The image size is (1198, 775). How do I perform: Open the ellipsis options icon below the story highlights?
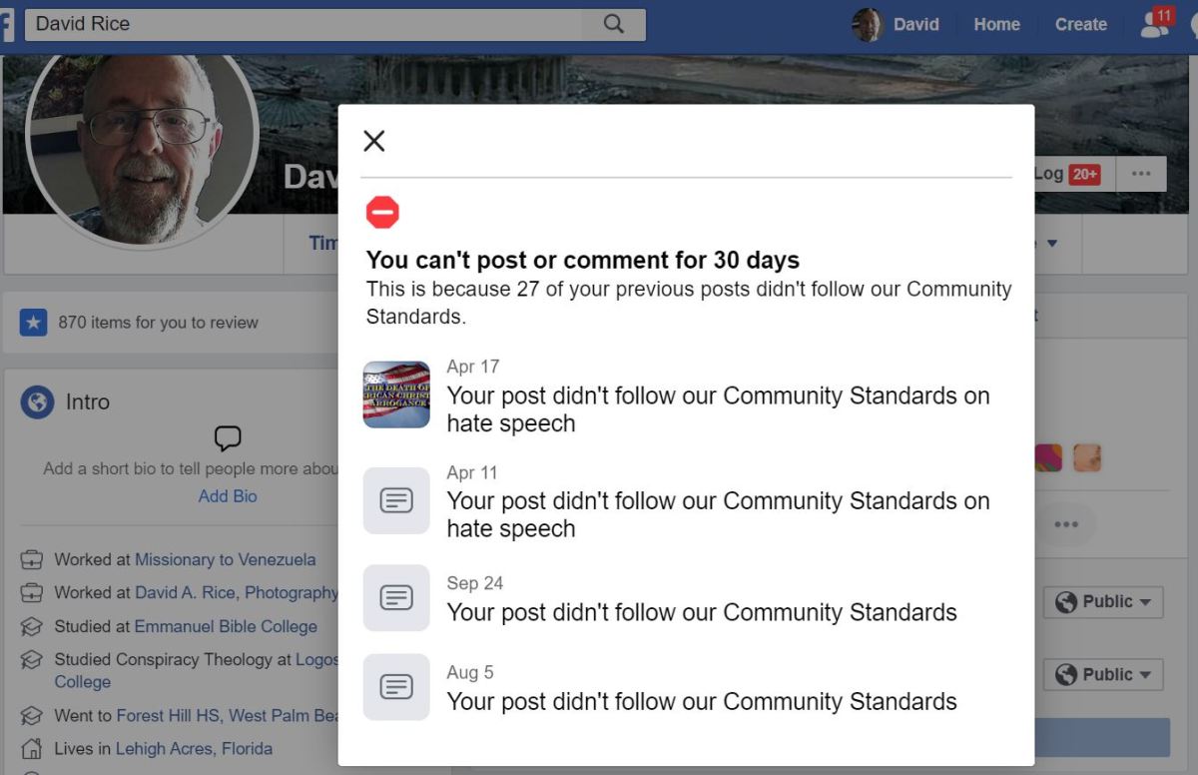click(1064, 523)
